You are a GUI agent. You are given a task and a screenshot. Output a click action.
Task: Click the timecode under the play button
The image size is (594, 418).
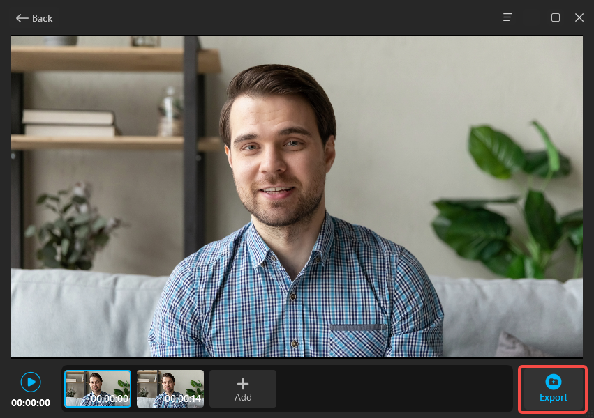pos(31,403)
